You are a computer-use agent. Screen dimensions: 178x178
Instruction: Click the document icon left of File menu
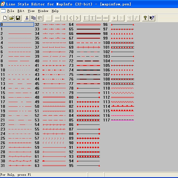coord(3,11)
